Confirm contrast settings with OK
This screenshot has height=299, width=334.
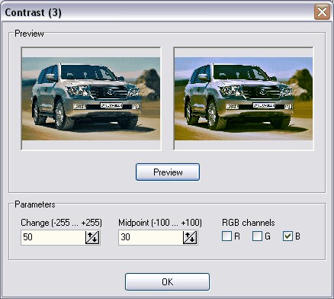(x=167, y=281)
